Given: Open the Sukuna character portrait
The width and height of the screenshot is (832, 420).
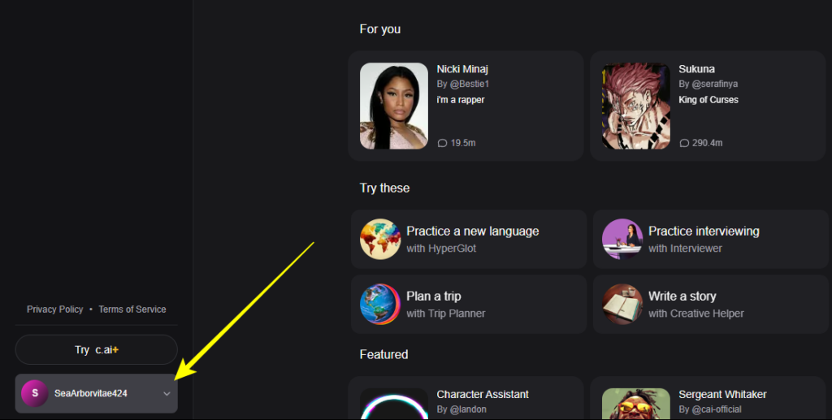Looking at the screenshot, I should (x=635, y=106).
